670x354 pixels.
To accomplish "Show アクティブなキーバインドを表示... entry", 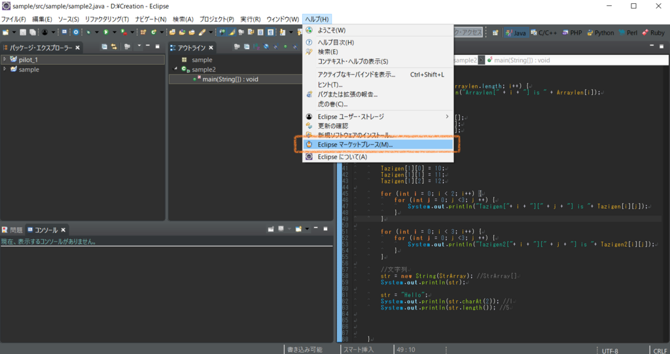I will [378, 75].
